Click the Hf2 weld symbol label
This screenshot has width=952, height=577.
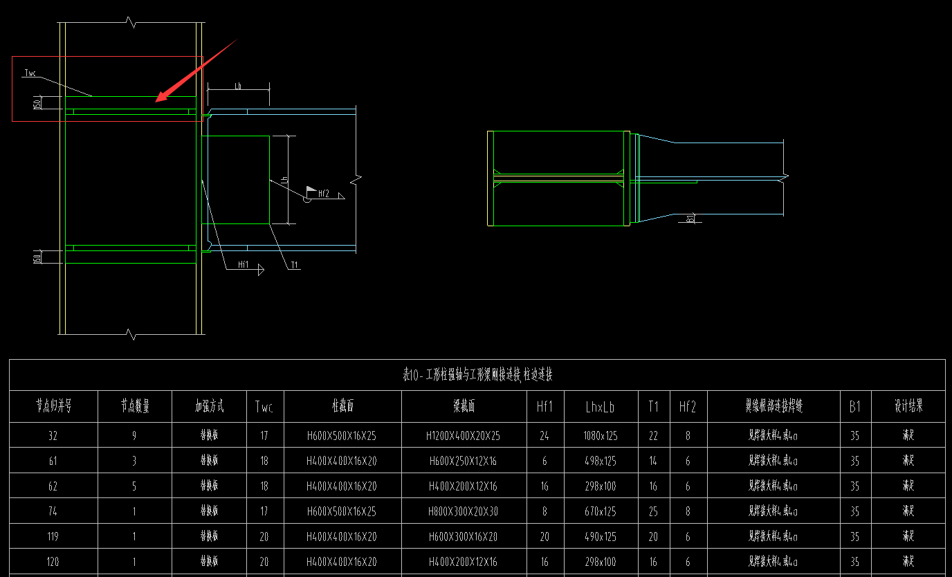[x=324, y=193]
